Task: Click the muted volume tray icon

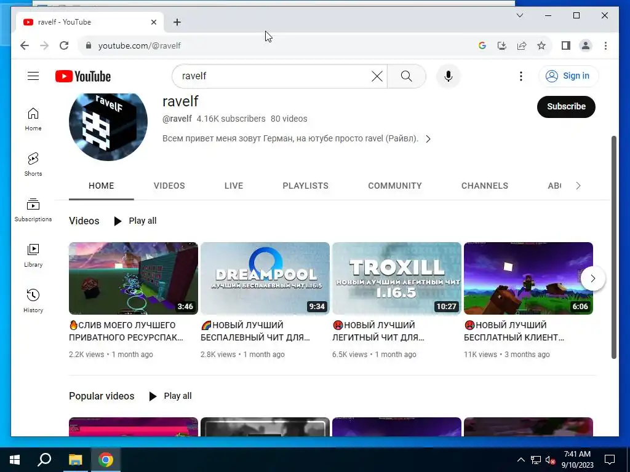Action: tap(550, 460)
